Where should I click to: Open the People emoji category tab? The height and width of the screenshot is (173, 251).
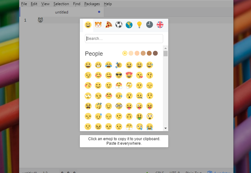88,25
